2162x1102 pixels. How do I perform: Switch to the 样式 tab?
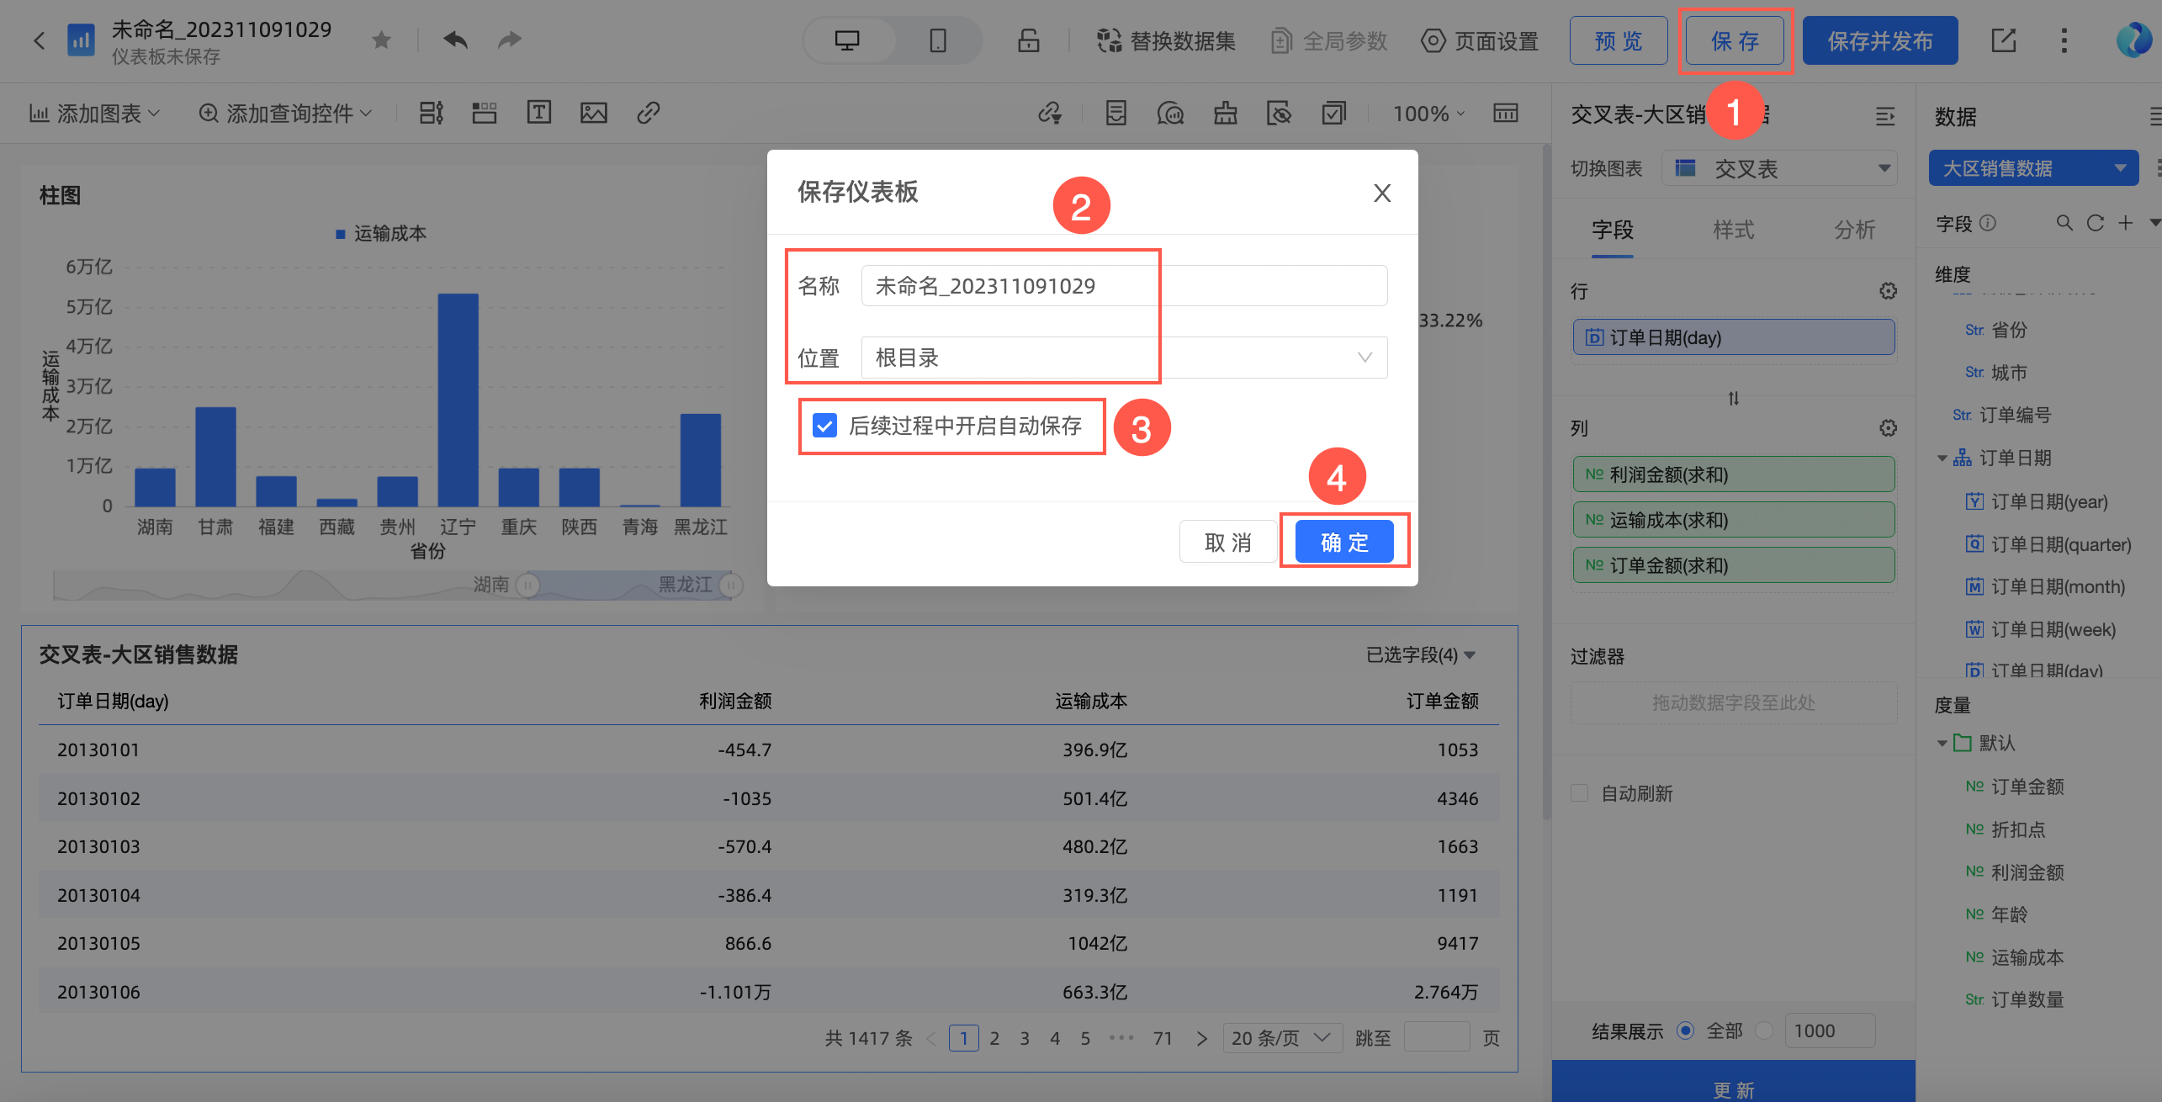coord(1733,230)
